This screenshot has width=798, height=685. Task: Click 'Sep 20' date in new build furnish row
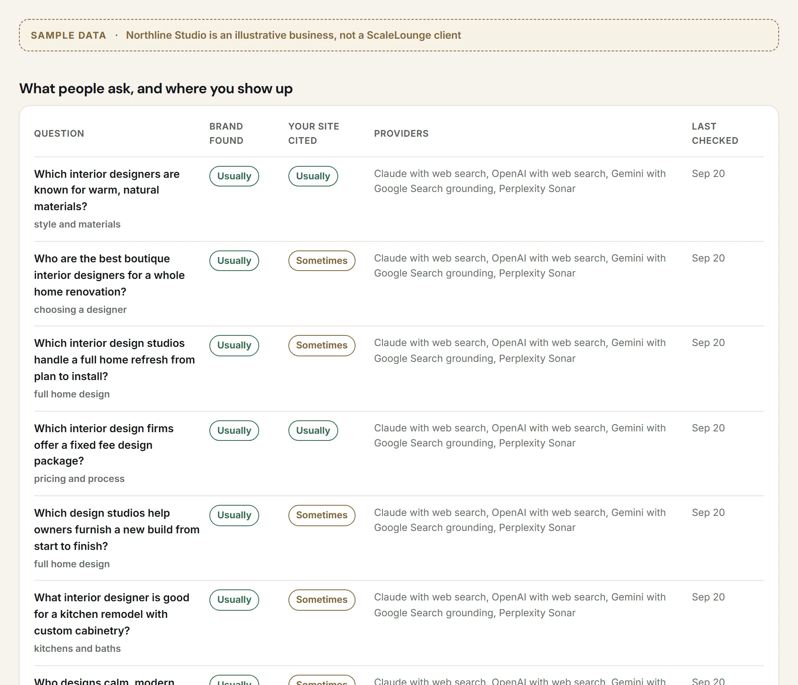(x=708, y=513)
